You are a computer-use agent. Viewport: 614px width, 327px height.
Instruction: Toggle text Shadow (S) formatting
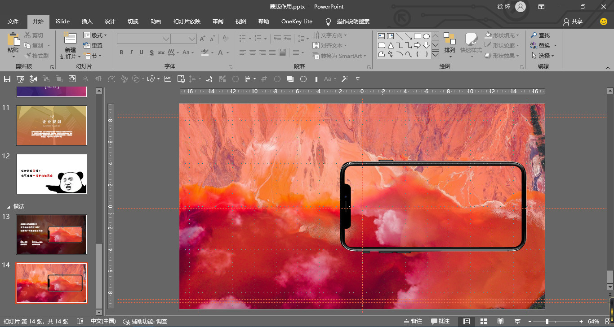pos(151,52)
